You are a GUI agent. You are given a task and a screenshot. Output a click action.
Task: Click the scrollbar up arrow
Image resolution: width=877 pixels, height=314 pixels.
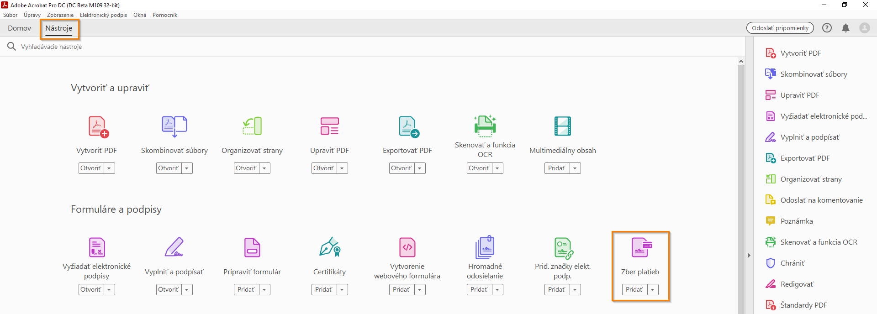[741, 61]
